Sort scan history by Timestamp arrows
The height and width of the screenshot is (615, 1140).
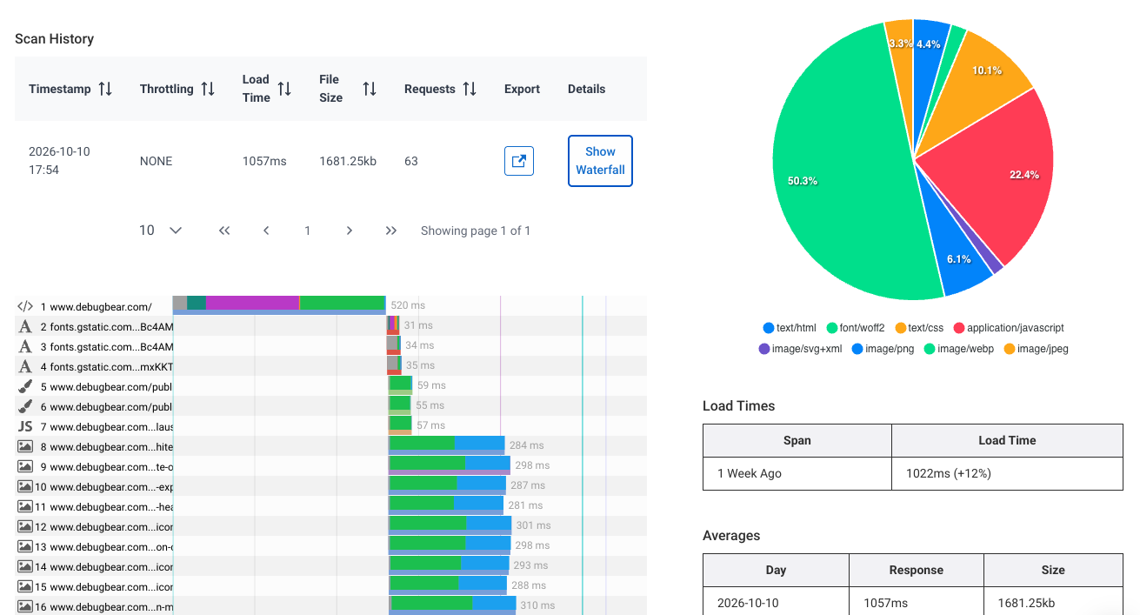point(105,89)
